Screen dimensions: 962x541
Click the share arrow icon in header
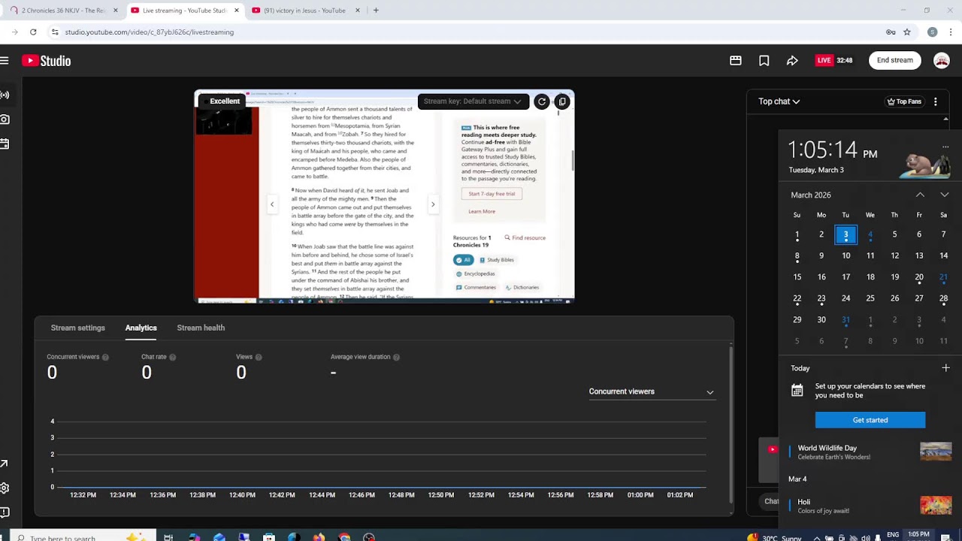[x=792, y=61]
